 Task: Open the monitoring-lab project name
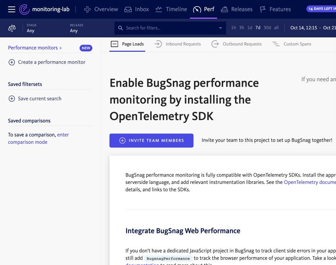point(51,9)
